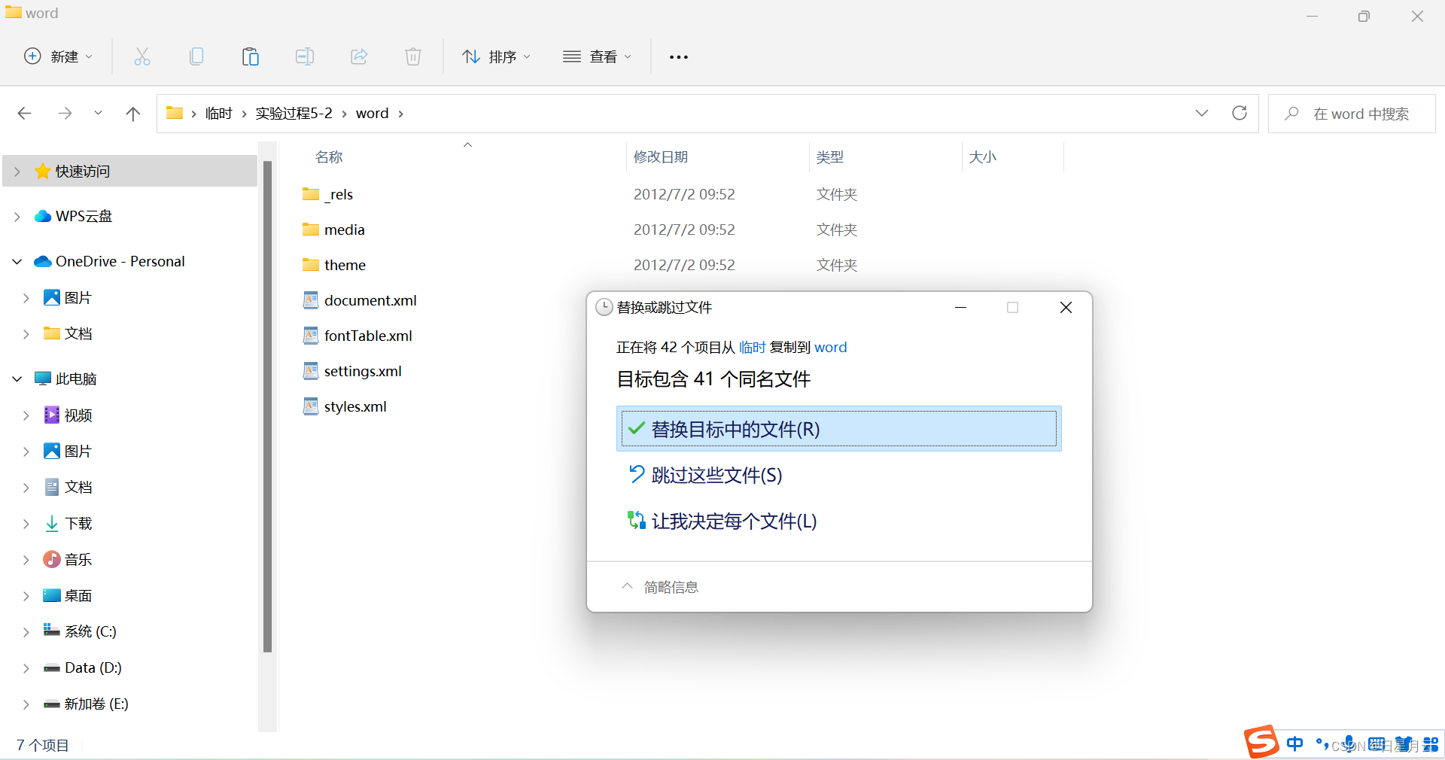Open the 排序 sort dropdown
This screenshot has width=1445, height=760.
pyautogui.click(x=497, y=56)
